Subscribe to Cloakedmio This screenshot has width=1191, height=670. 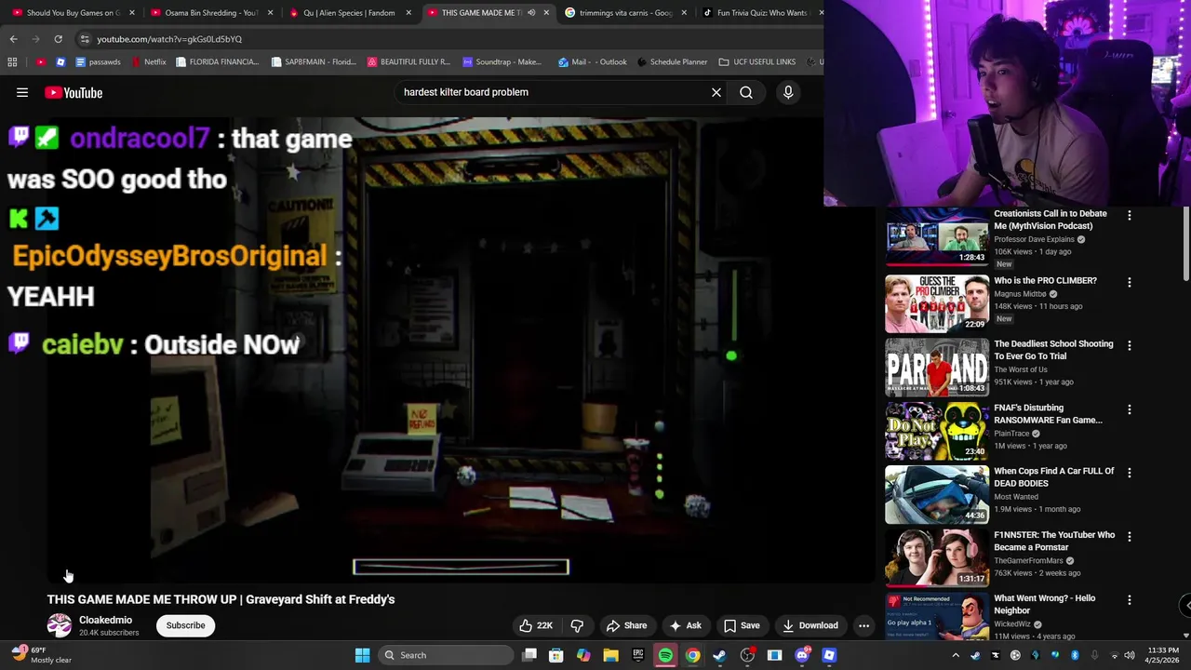tap(185, 625)
